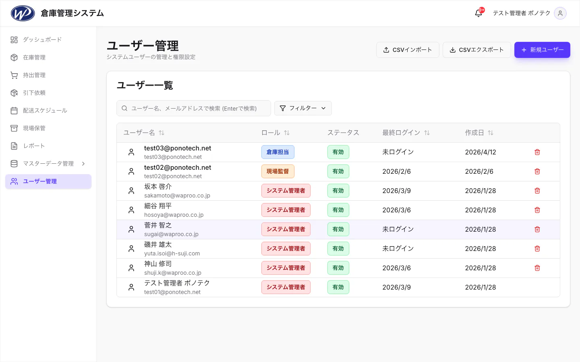Open レポート in sidebar
The width and height of the screenshot is (580, 362).
48,146
